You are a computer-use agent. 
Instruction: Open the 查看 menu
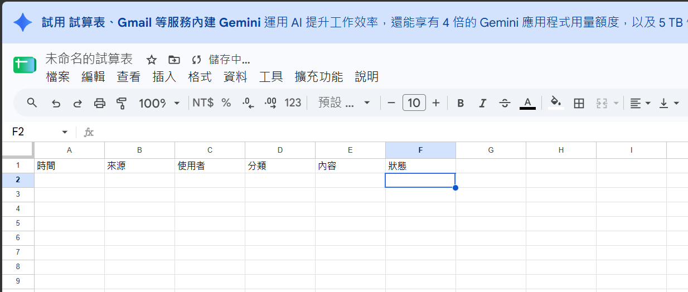(129, 77)
